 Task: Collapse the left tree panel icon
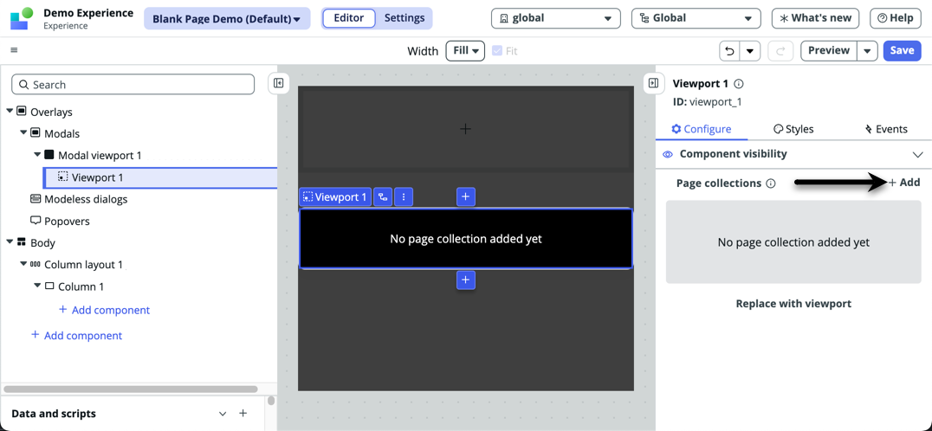pos(278,83)
